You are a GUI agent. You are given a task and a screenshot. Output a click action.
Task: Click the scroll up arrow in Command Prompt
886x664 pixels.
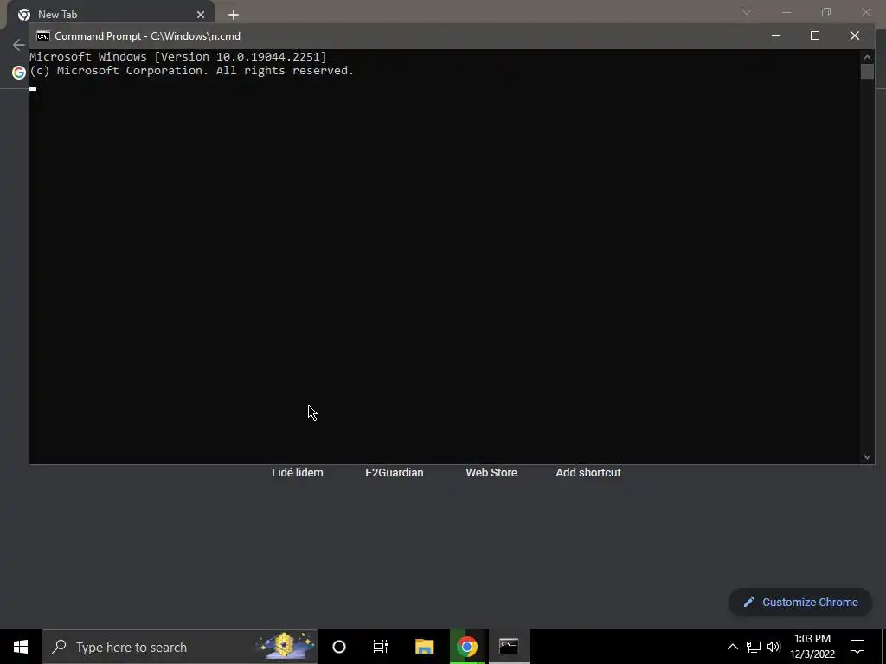867,57
